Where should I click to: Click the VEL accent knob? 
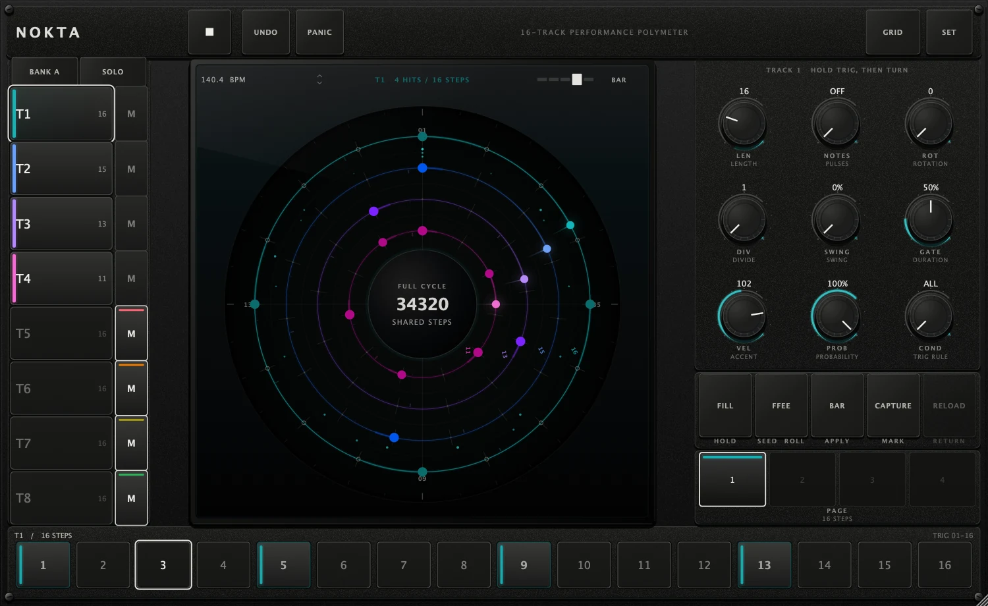(744, 316)
